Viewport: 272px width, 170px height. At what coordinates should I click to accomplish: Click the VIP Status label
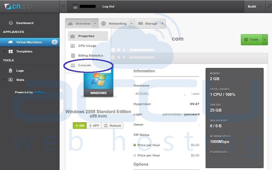pos(141,135)
